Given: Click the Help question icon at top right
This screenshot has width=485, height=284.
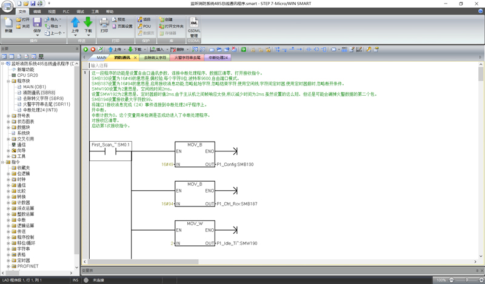Looking at the screenshot, I should pyautogui.click(x=481, y=11).
